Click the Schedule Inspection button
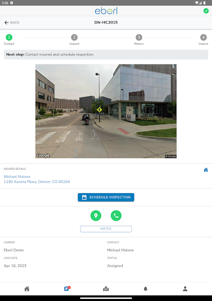This screenshot has width=212, height=301. click(x=106, y=197)
